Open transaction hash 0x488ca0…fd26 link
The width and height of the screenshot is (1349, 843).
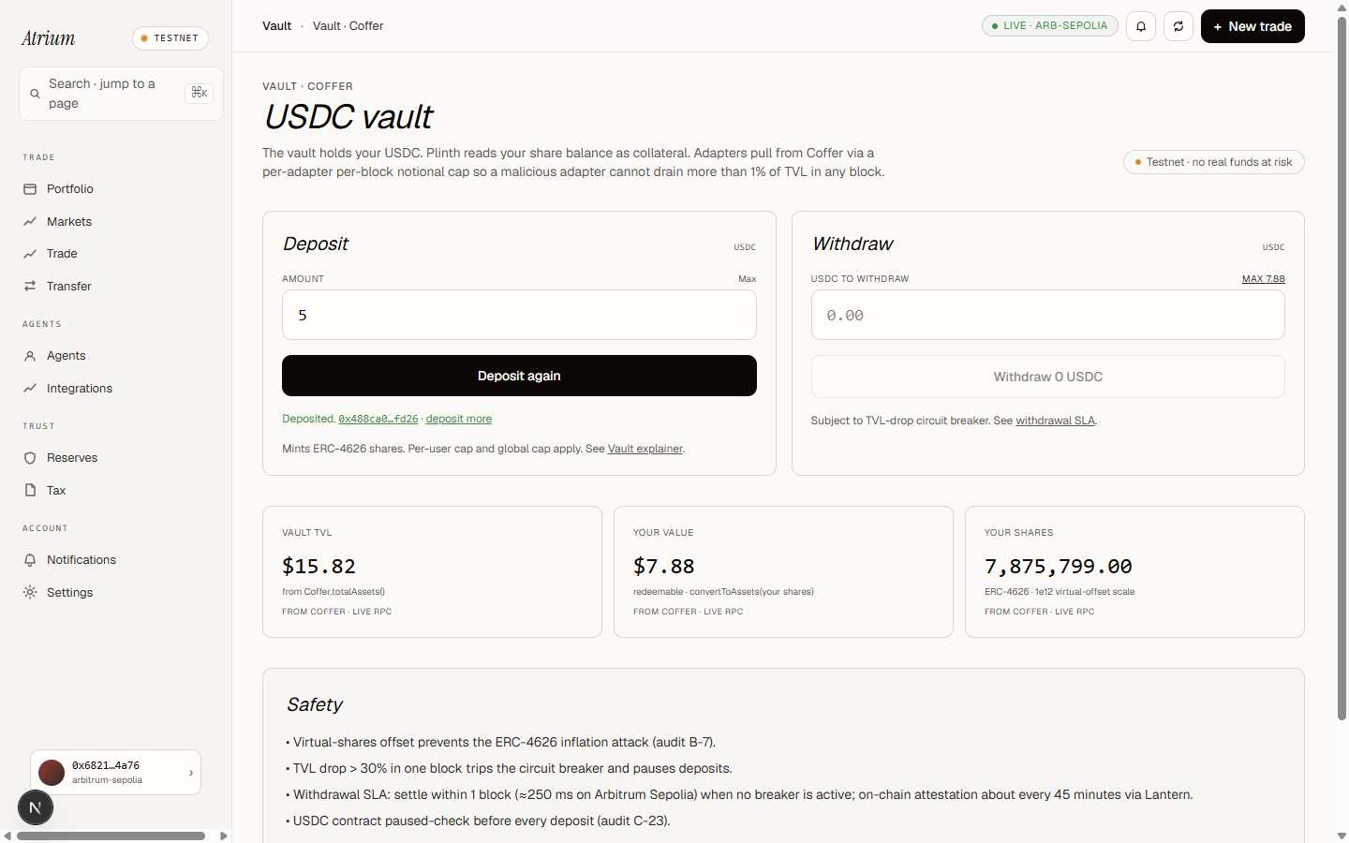[x=378, y=420]
